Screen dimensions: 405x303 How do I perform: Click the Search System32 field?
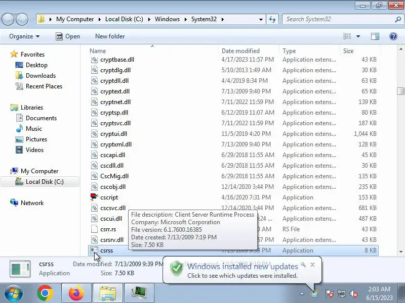pyautogui.click(x=338, y=19)
